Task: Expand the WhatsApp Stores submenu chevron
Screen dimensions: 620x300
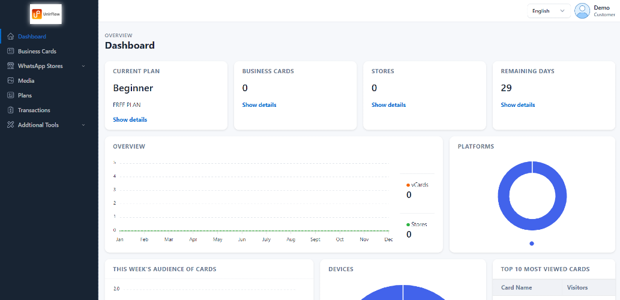Action: [x=83, y=66]
